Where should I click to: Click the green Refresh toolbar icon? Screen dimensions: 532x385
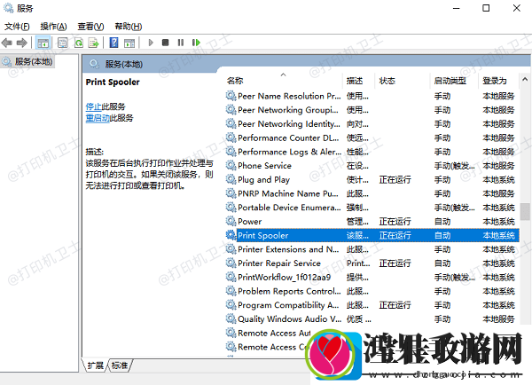(x=79, y=43)
